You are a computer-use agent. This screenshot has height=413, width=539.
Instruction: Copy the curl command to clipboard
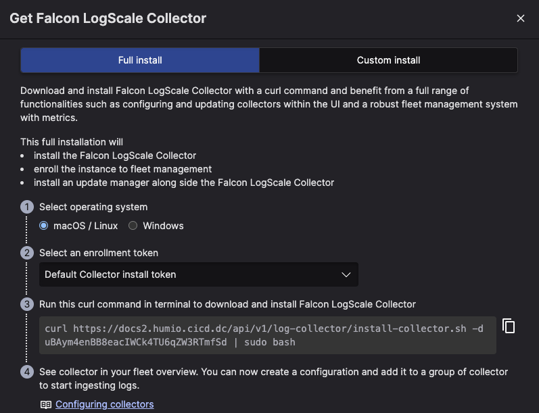coord(509,326)
